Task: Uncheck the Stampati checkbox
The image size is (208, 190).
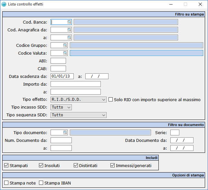Action: pyautogui.click(x=6, y=165)
